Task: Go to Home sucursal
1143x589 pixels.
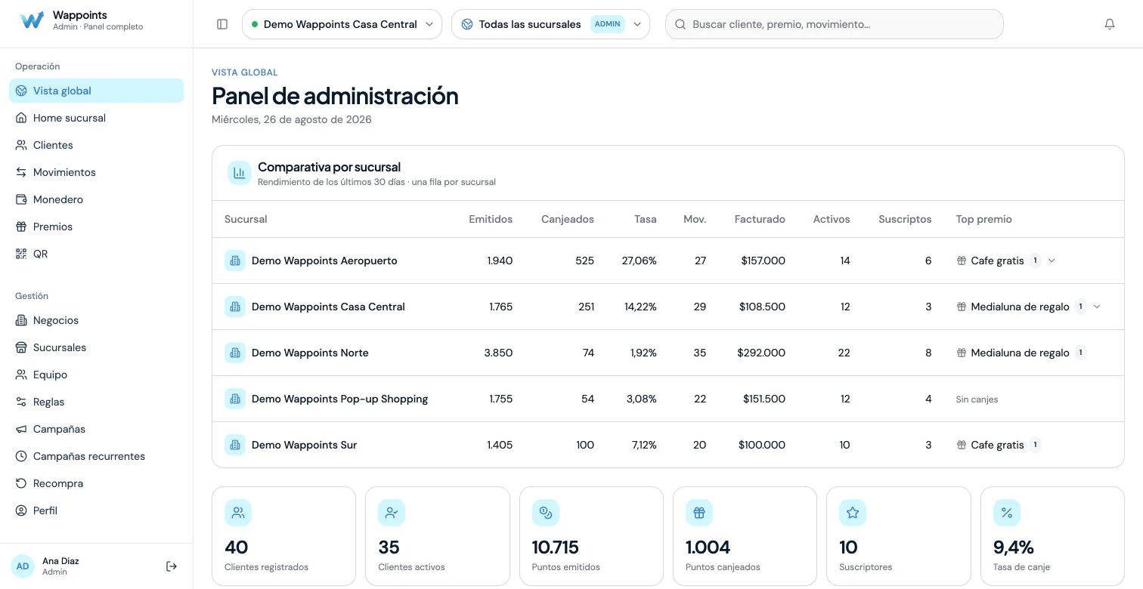Action: [x=96, y=118]
